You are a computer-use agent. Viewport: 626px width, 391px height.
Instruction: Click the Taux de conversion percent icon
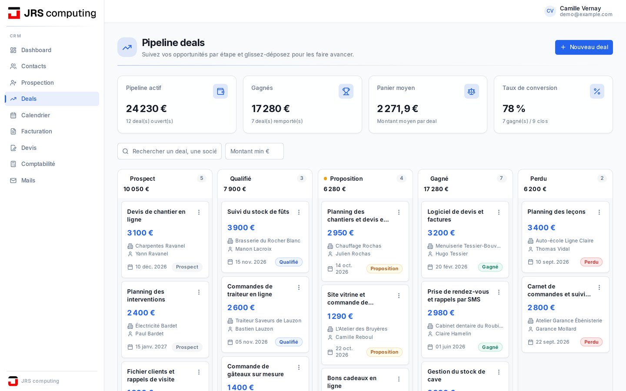click(x=597, y=91)
